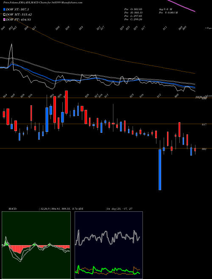This screenshot has height=279, width=212.
Task: Click the 317 price level label
Action: click(204, 125)
